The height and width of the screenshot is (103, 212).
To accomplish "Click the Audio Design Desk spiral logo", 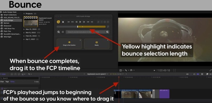I will 58,22.
